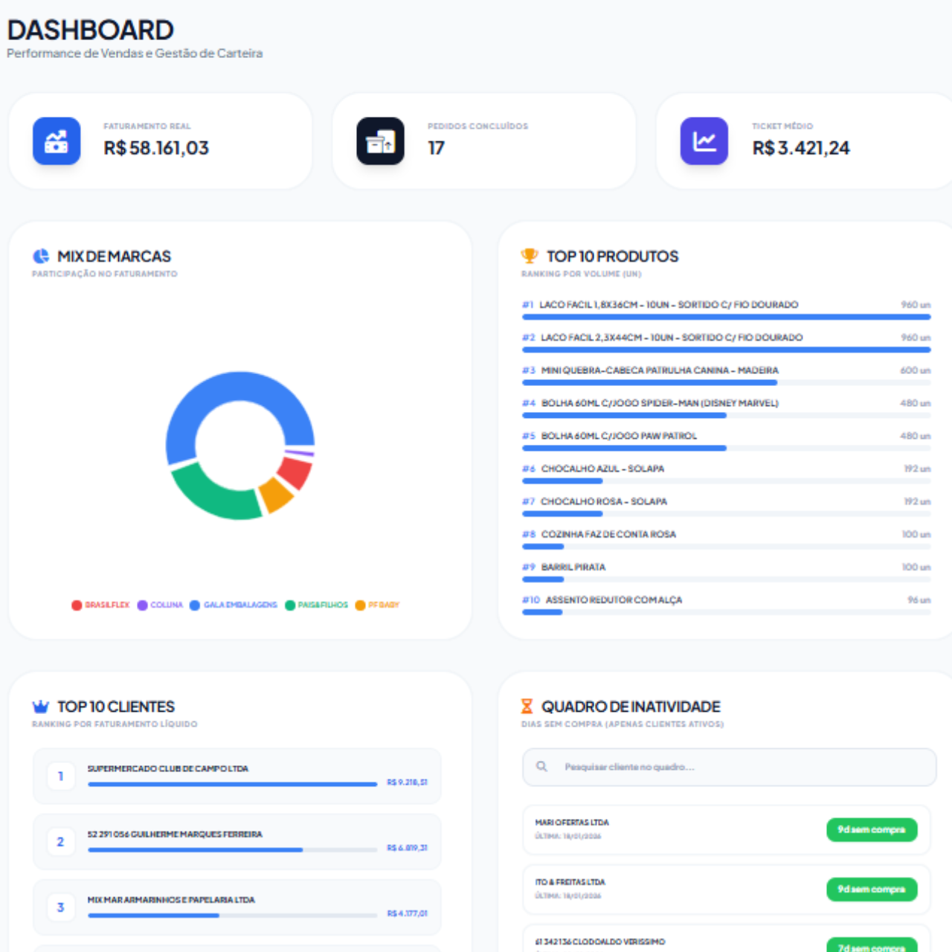
Task: Open the Mix Mar Armarinhos e Papelaria row
Action: pyautogui.click(x=237, y=907)
